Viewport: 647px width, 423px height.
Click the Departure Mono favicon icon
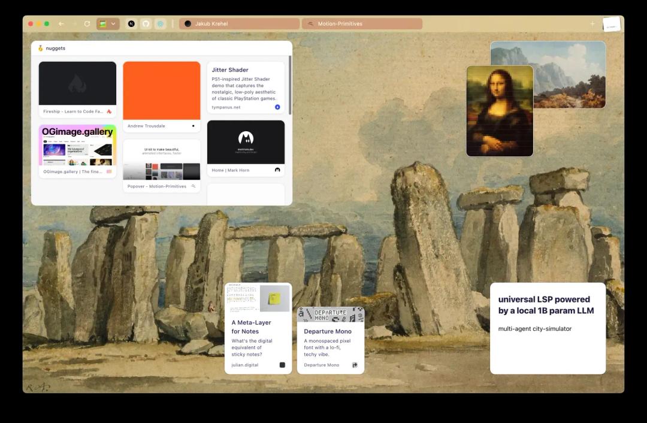tap(355, 365)
